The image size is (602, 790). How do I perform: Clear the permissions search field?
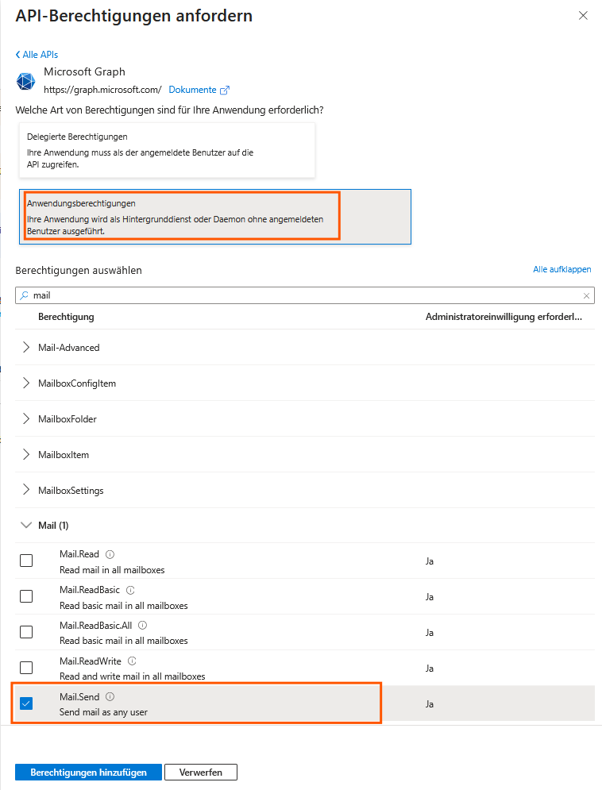point(587,295)
